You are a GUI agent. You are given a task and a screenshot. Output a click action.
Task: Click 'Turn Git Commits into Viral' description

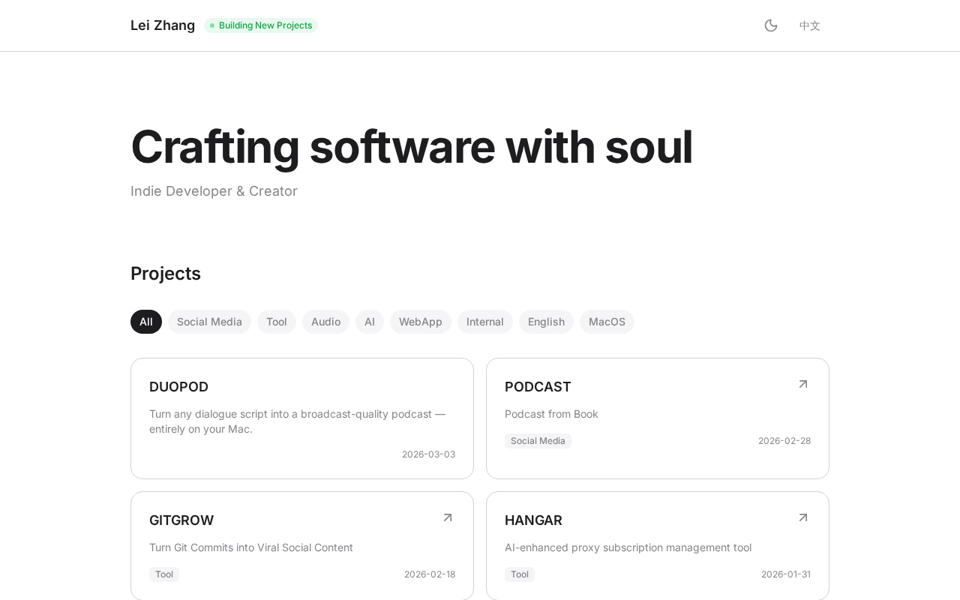(x=251, y=547)
